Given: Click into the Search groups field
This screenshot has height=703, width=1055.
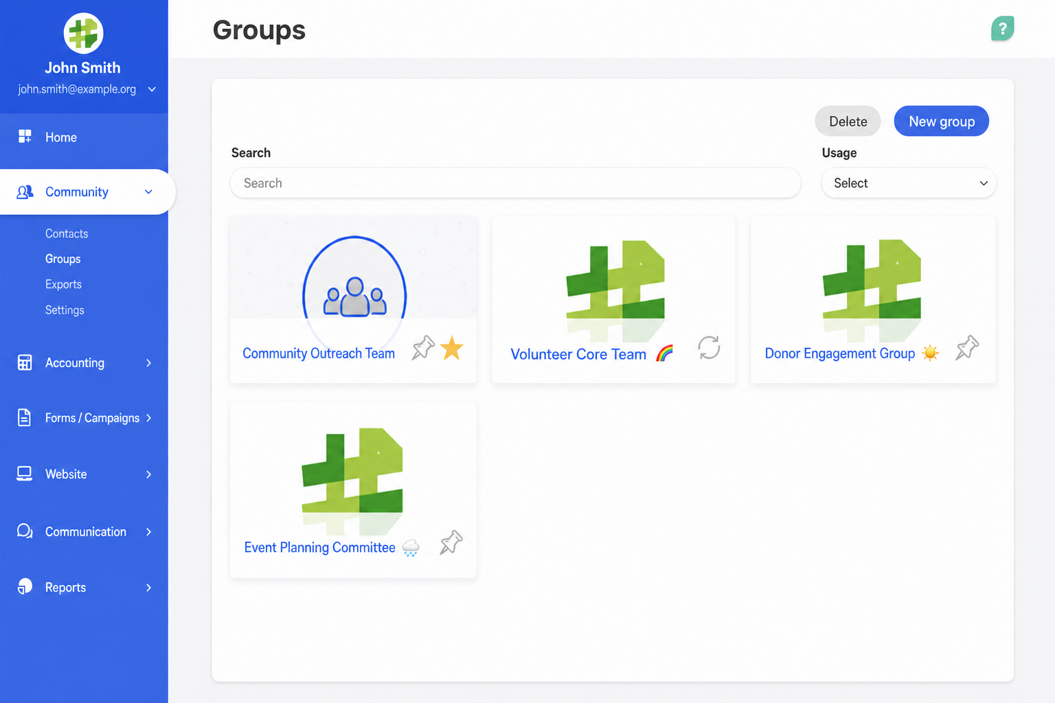Looking at the screenshot, I should click(x=516, y=183).
